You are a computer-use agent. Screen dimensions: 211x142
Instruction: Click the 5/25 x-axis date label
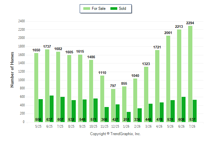[38, 126]
